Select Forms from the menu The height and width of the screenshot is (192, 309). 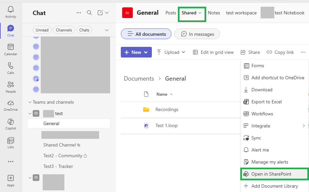coord(274,66)
